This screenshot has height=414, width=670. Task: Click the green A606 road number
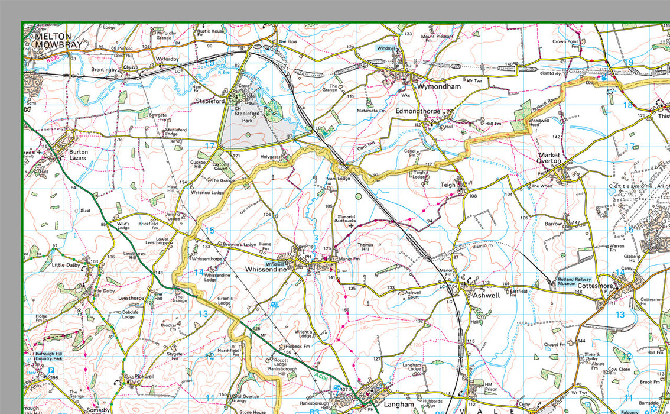tap(321, 377)
